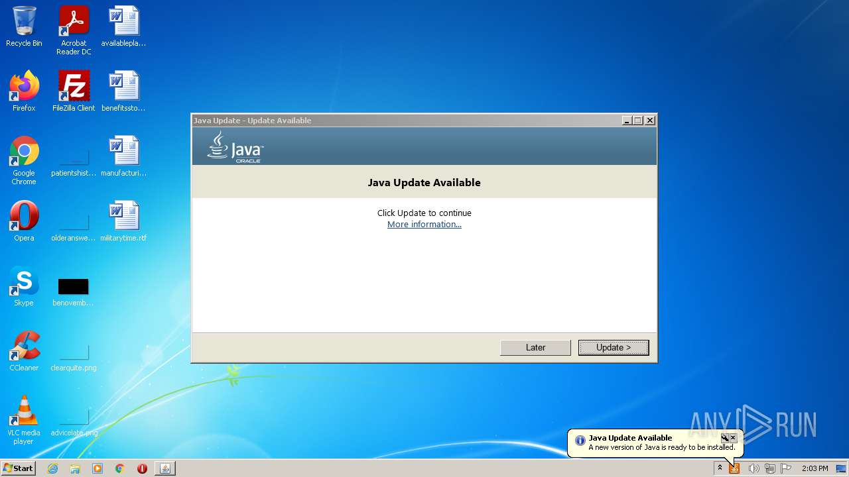The height and width of the screenshot is (477, 849).
Task: Show hidden tray icons arrow
Action: pos(720,468)
